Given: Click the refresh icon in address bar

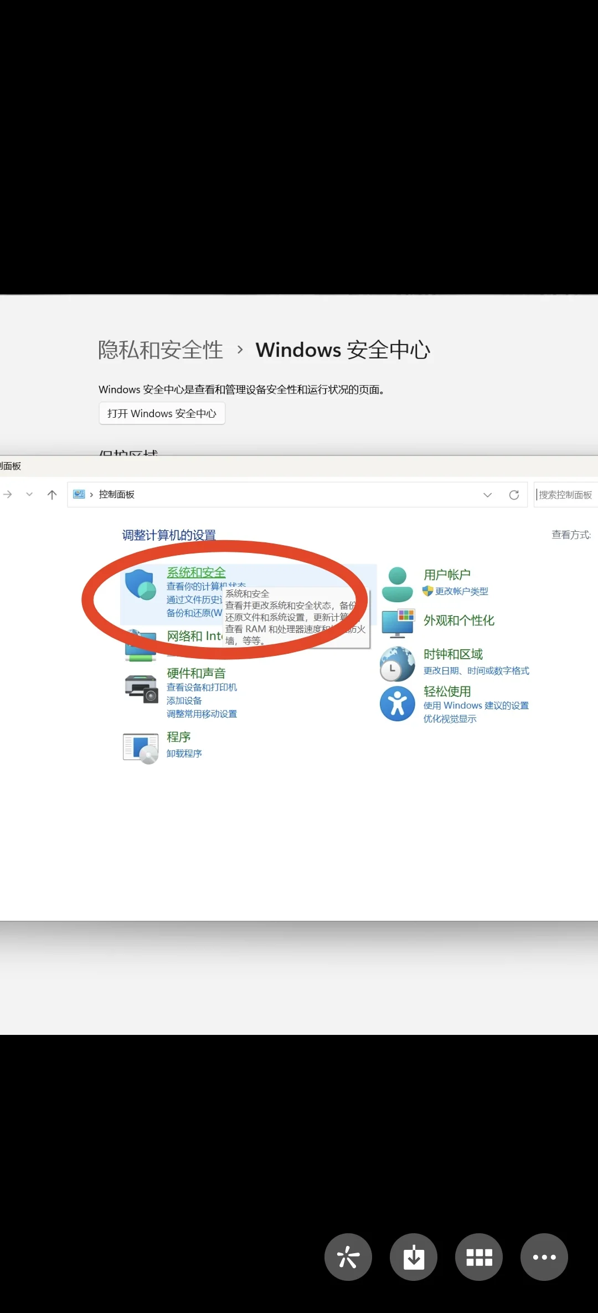Looking at the screenshot, I should (514, 495).
